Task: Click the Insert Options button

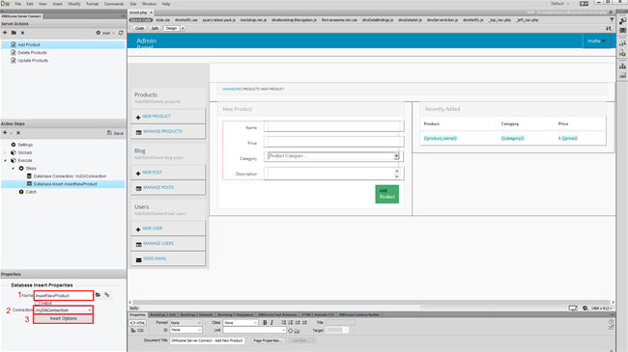Action: pos(63,319)
